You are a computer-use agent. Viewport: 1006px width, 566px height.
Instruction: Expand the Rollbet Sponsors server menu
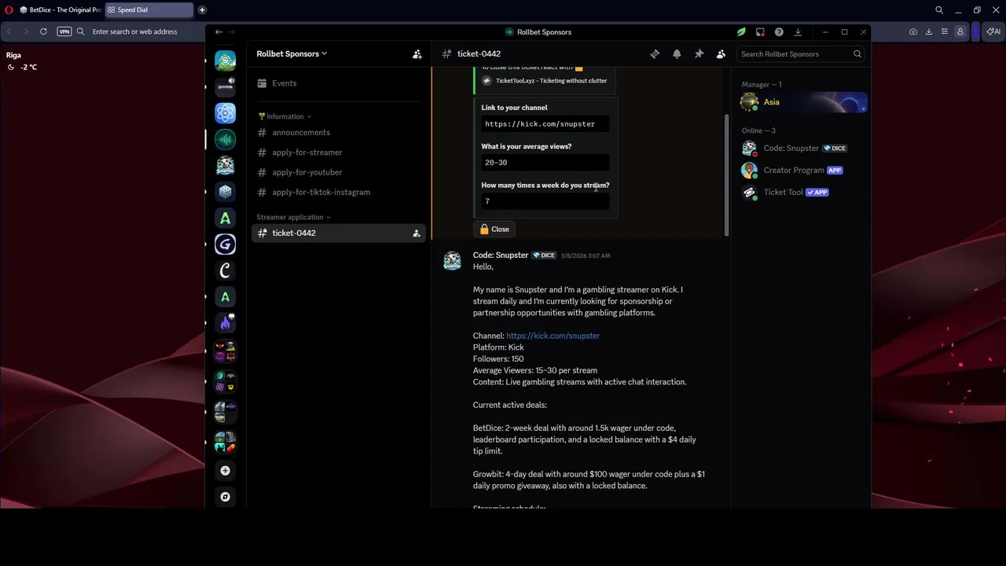click(292, 54)
